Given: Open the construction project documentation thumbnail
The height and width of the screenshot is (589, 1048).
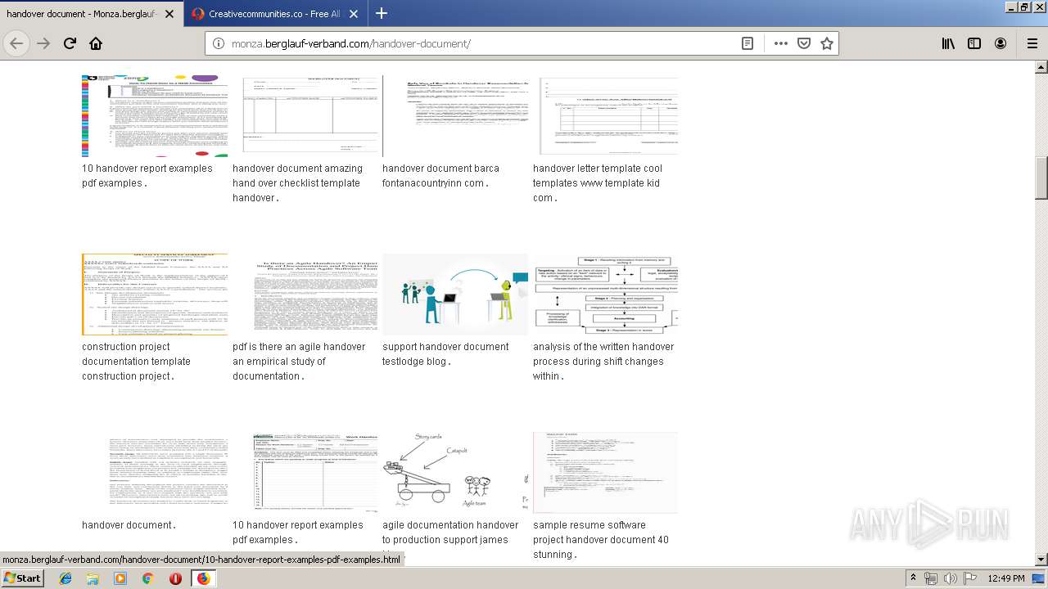Looking at the screenshot, I should click(155, 294).
